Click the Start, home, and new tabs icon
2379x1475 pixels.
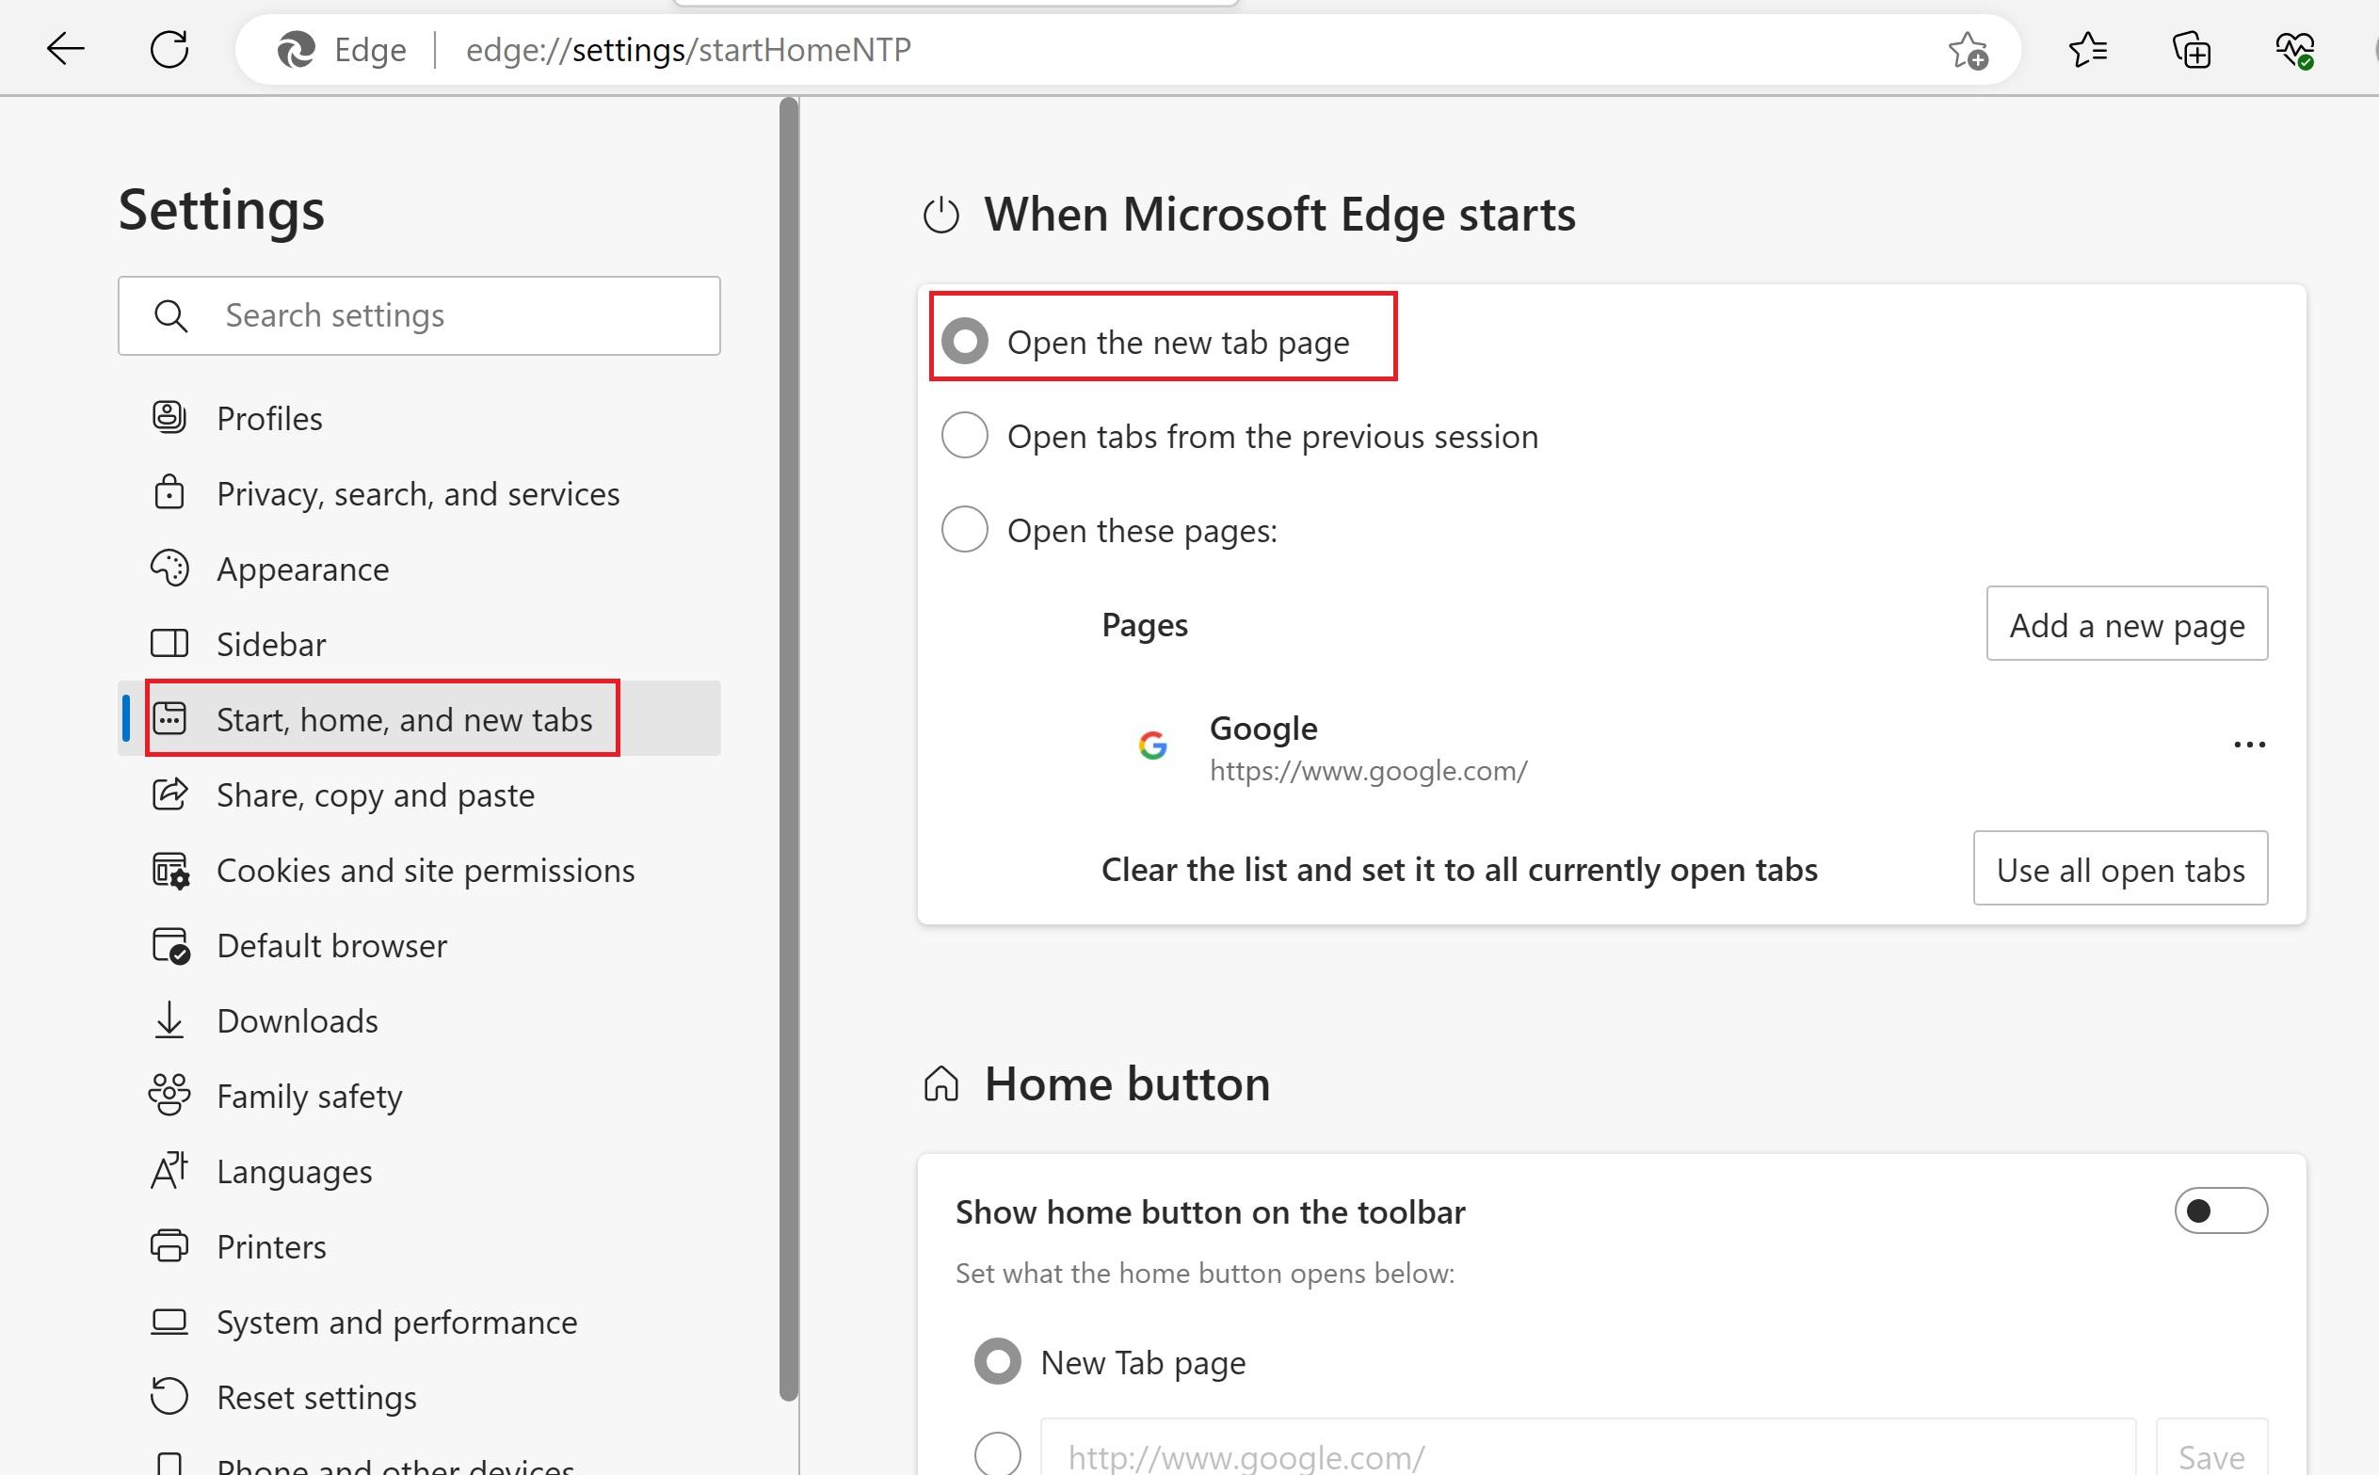(169, 719)
